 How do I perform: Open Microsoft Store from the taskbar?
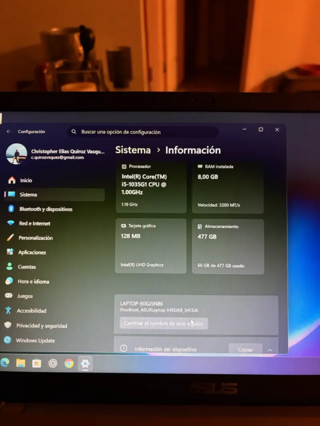37,363
